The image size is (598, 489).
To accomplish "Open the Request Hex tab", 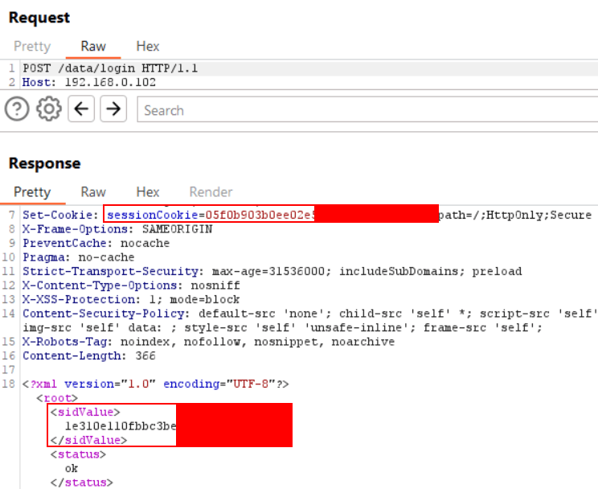I will 148,46.
